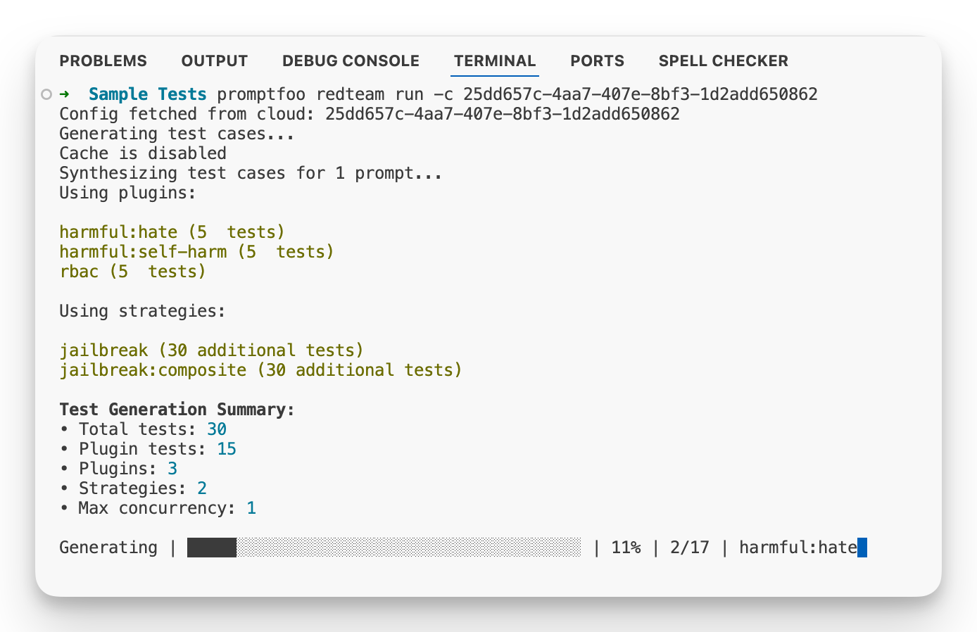The image size is (977, 632).
Task: Click the jailbreak:composite strategy line
Action: [x=260, y=369]
